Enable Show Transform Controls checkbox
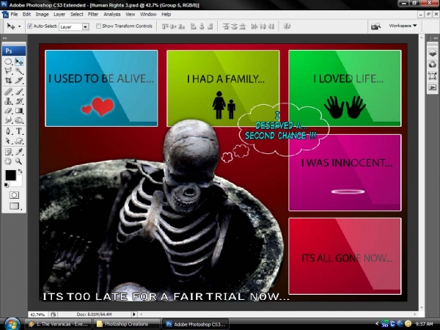 tap(98, 26)
